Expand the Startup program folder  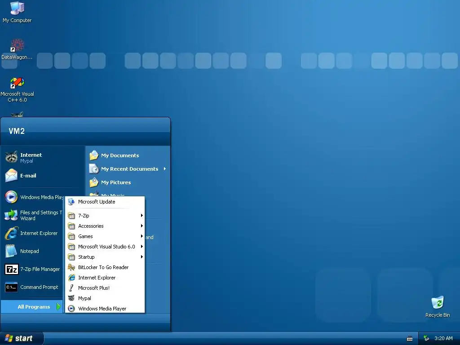click(x=105, y=257)
